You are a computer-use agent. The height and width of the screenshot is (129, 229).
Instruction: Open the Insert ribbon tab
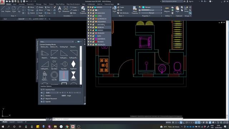coord(15,4)
